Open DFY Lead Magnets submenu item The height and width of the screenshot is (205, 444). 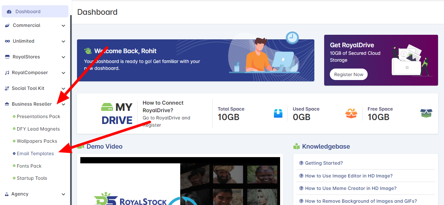coord(38,129)
